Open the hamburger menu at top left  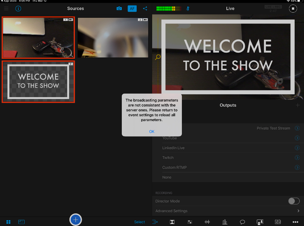point(6,8)
